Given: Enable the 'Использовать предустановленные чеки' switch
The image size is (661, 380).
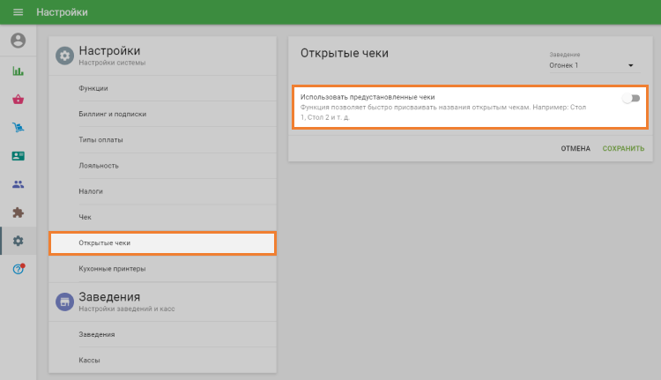Looking at the screenshot, I should (x=630, y=98).
